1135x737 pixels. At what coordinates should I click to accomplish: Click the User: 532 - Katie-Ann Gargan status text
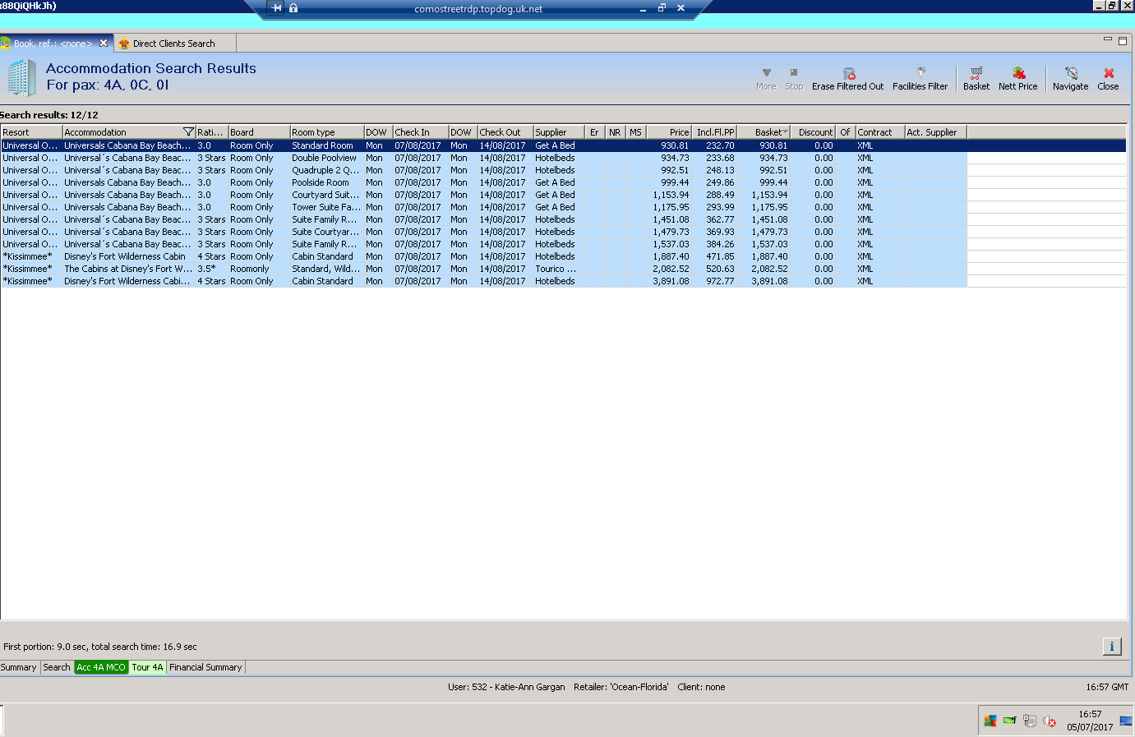coord(506,687)
